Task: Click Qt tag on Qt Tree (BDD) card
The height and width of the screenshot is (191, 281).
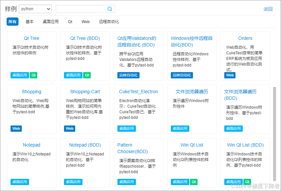Action: 87,75
